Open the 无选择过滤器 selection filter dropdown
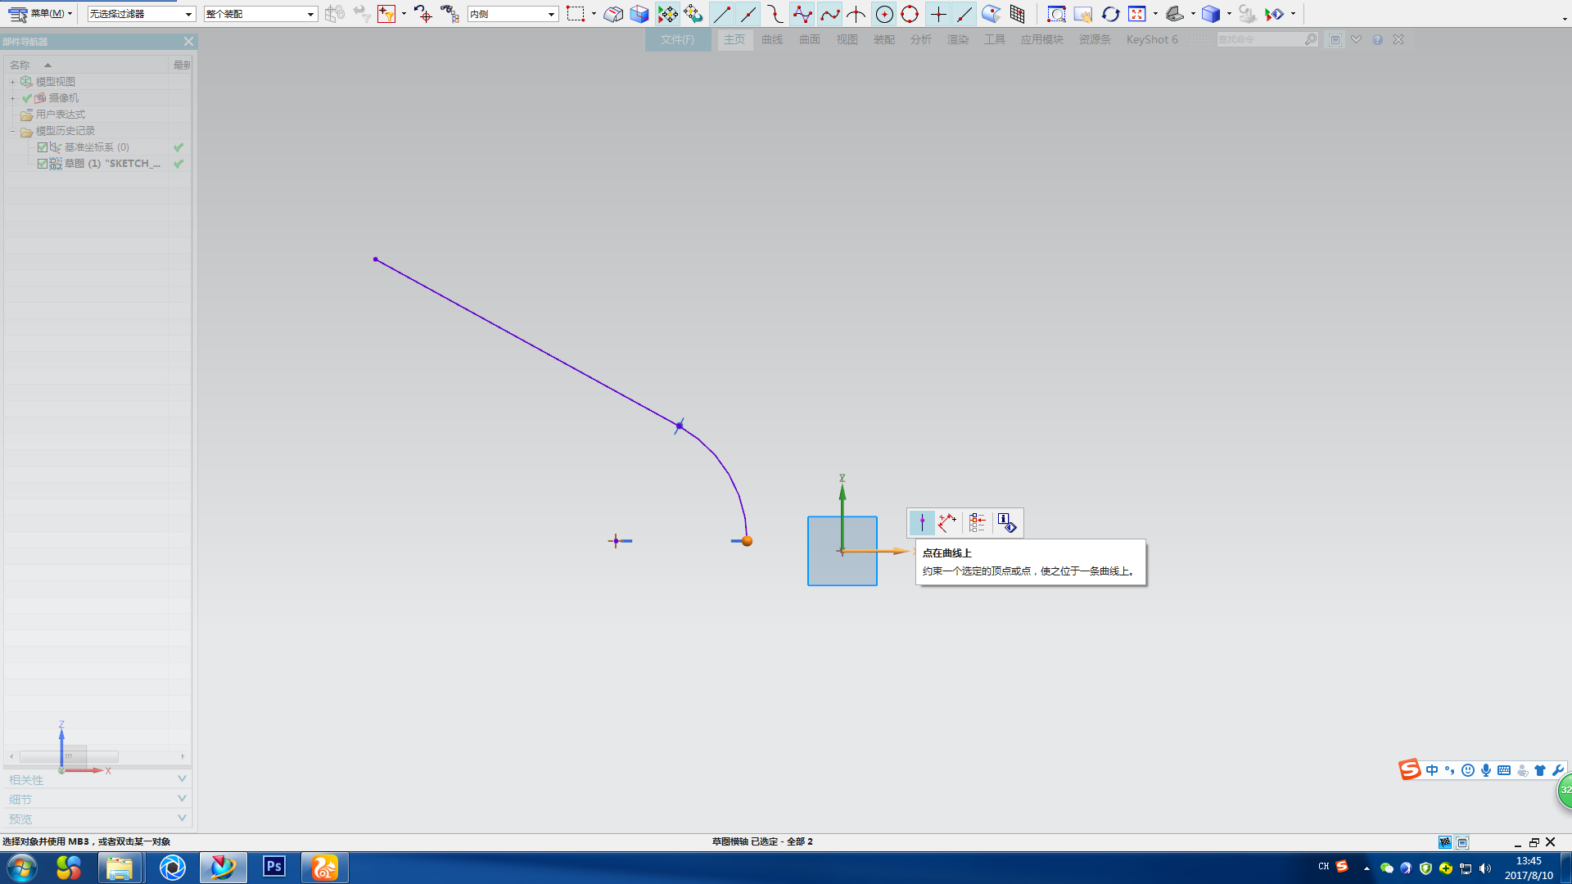The width and height of the screenshot is (1572, 884). 141,14
